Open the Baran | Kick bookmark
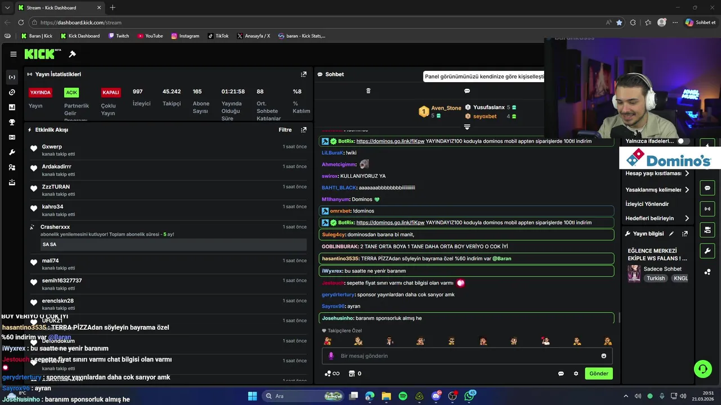 tap(37, 36)
